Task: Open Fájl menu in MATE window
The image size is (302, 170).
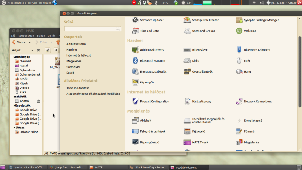Action: (13, 36)
